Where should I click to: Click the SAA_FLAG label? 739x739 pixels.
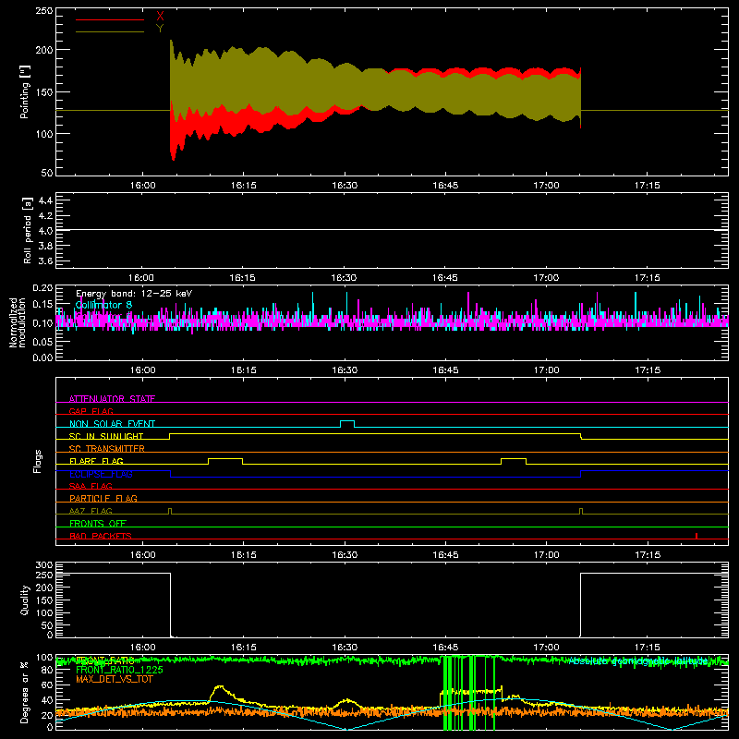tap(91, 486)
